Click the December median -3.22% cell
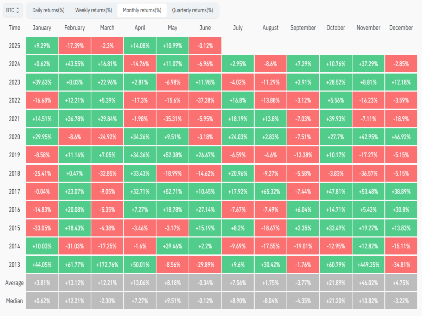The image size is (422, 316). pos(401,301)
